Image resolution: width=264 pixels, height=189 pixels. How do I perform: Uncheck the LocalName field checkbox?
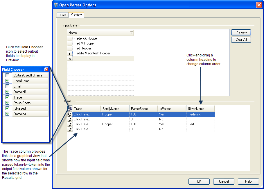coord(8,81)
